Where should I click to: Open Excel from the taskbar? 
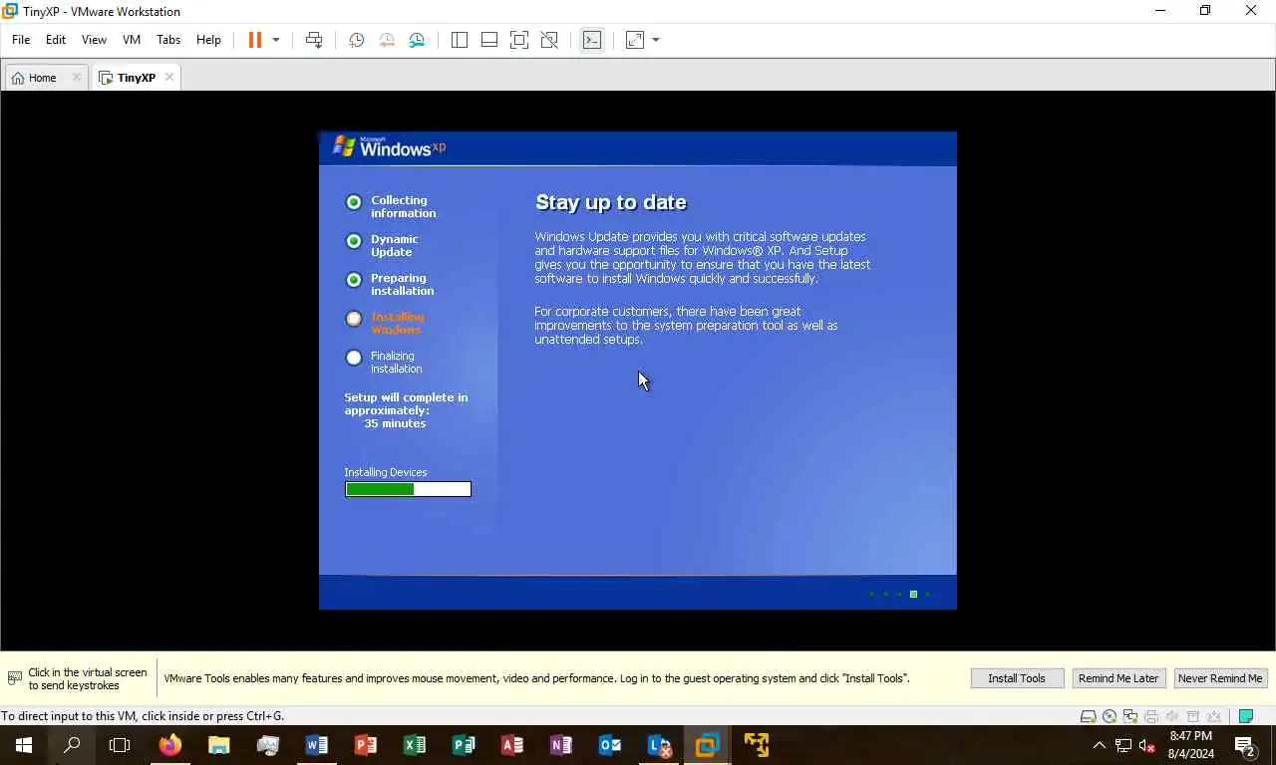point(415,745)
